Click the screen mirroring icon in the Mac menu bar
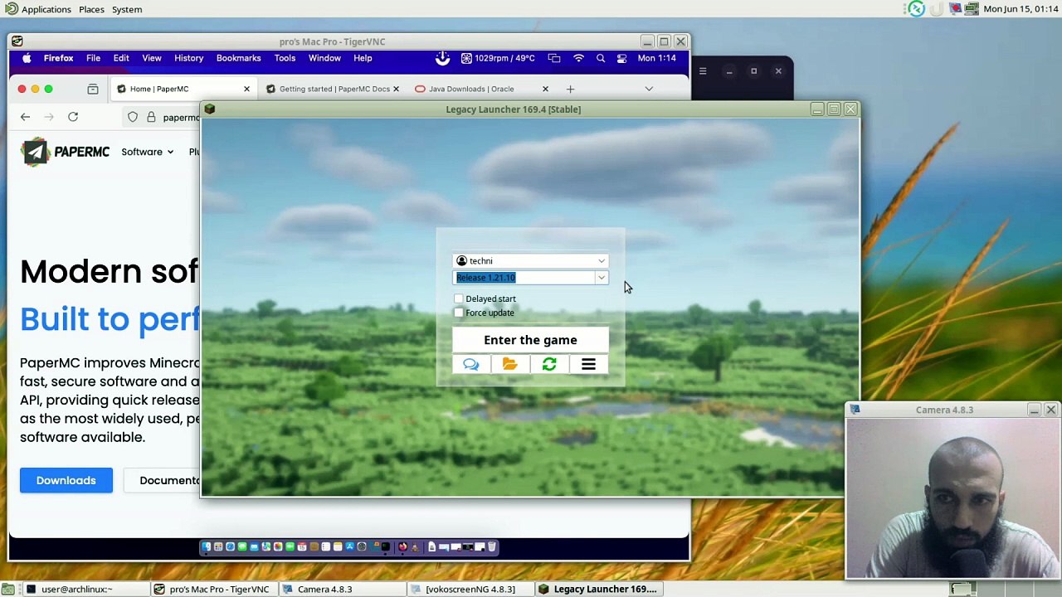 [x=554, y=58]
